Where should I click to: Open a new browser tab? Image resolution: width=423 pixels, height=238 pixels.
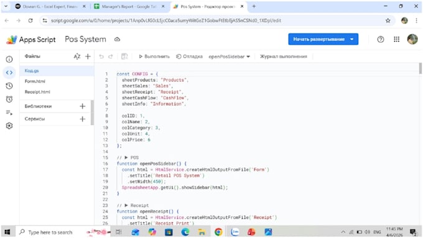point(254,6)
